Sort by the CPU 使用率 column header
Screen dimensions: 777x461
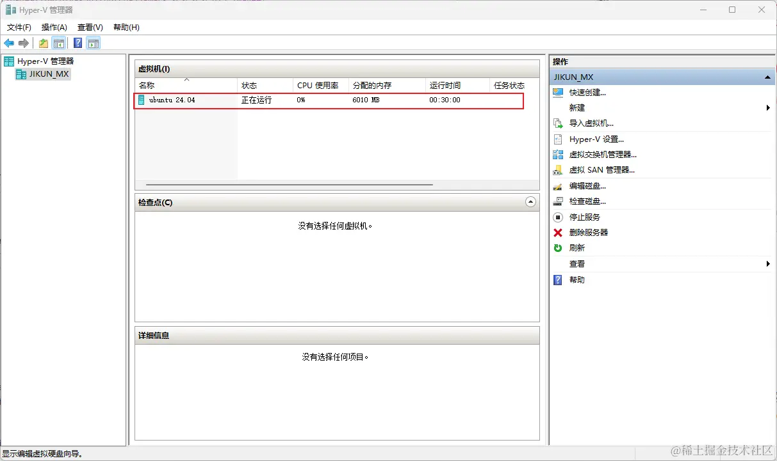[x=321, y=86]
